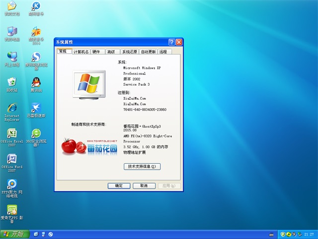This screenshot has height=239, width=318.
Task: Open the 开始 Start menu
Action: (14, 234)
